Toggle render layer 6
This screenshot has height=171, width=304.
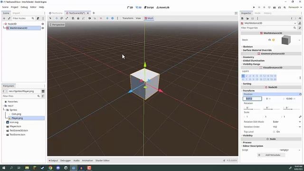243,79
